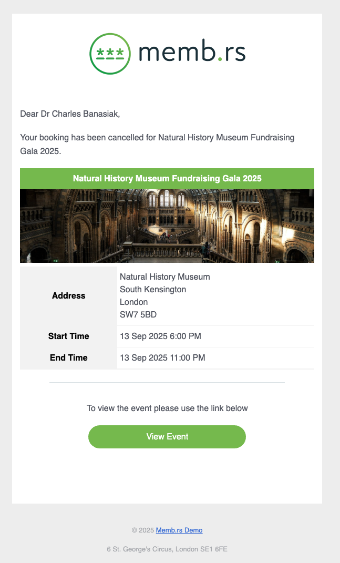
Task: Click the Dear Dr Charles Banasiak greeting
Action: tap(74, 113)
